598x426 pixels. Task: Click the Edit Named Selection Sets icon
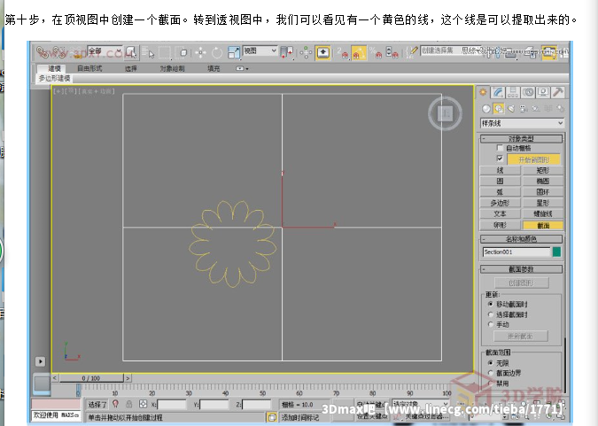click(412, 52)
